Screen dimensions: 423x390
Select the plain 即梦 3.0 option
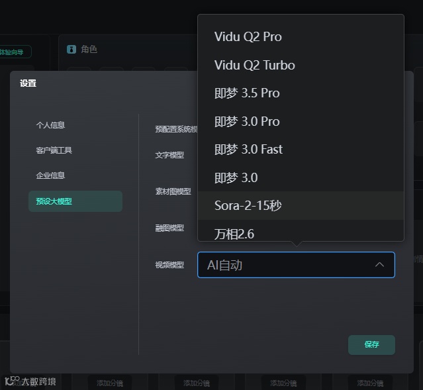(301, 177)
